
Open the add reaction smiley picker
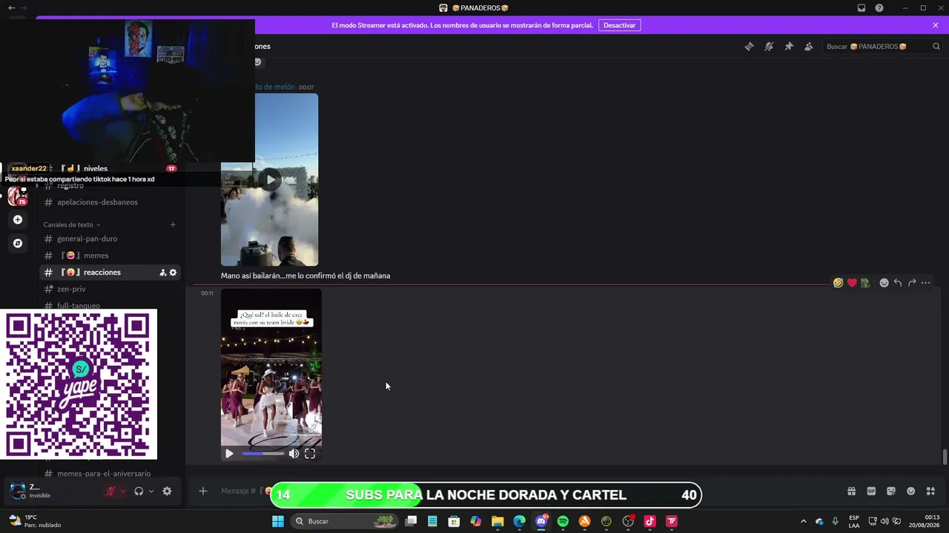pyautogui.click(x=884, y=283)
